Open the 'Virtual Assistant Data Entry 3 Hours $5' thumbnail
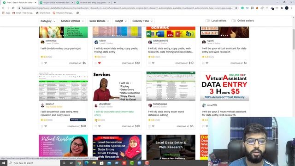Screen dimensions: 295x166 pyautogui.click(x=224, y=86)
